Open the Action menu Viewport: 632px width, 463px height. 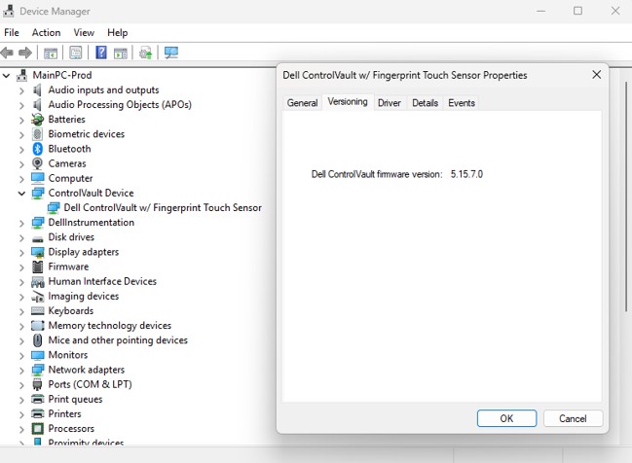click(47, 33)
